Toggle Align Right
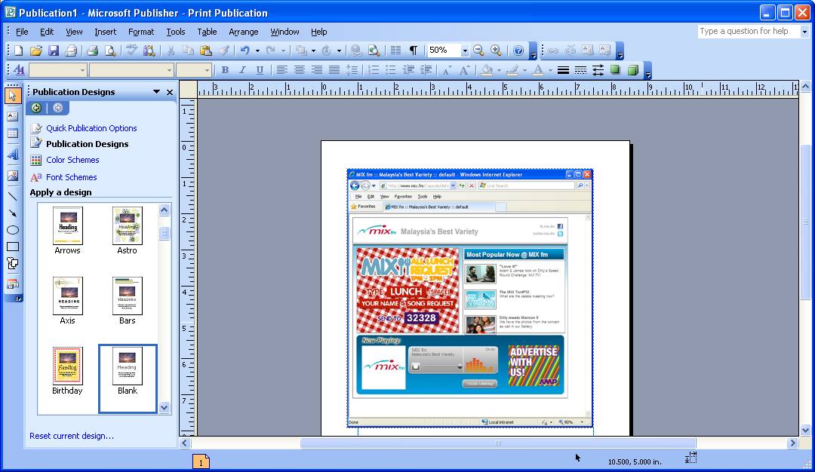 pyautogui.click(x=316, y=70)
